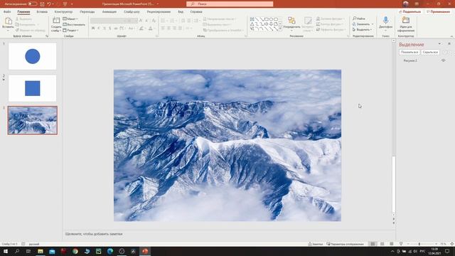
Task: Click the Создать слайд icon
Action: click(x=56, y=21)
